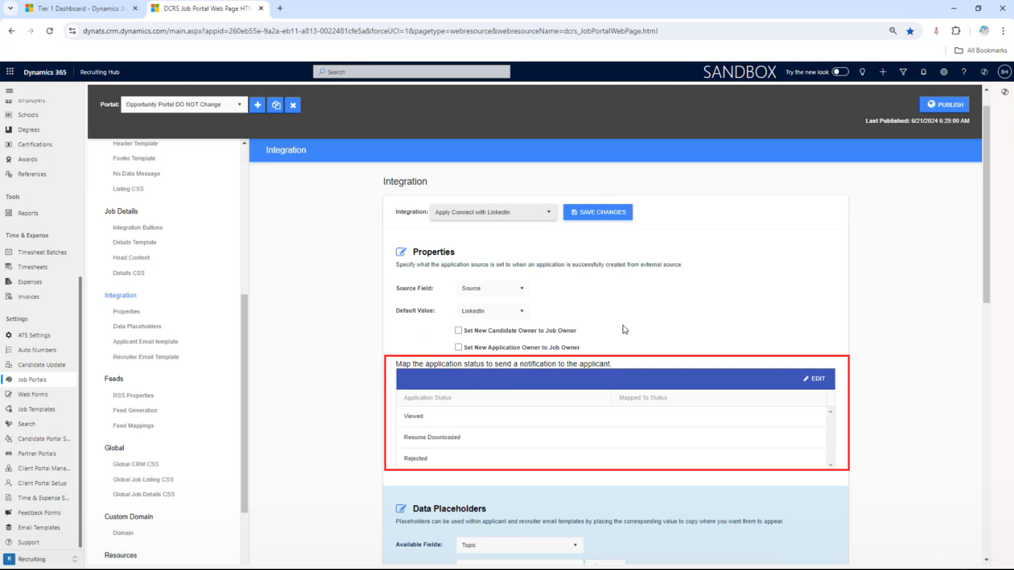Open the Available Fields Topic dropdown
This screenshot has height=570, width=1014.
tap(520, 545)
